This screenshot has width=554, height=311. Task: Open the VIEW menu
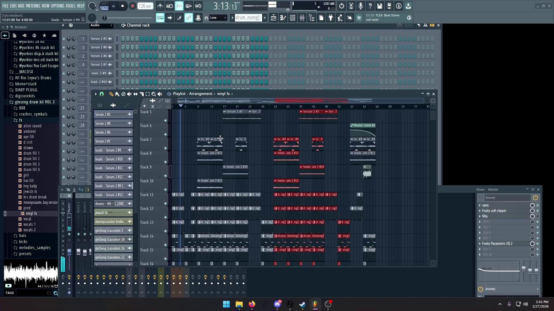click(45, 6)
